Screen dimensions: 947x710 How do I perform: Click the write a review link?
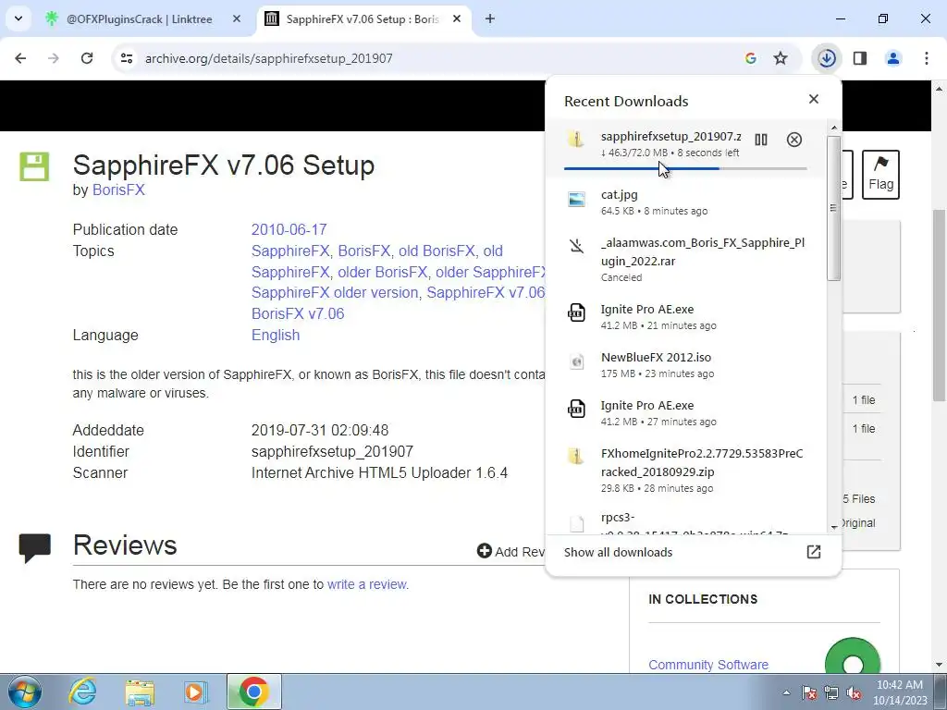tap(367, 584)
